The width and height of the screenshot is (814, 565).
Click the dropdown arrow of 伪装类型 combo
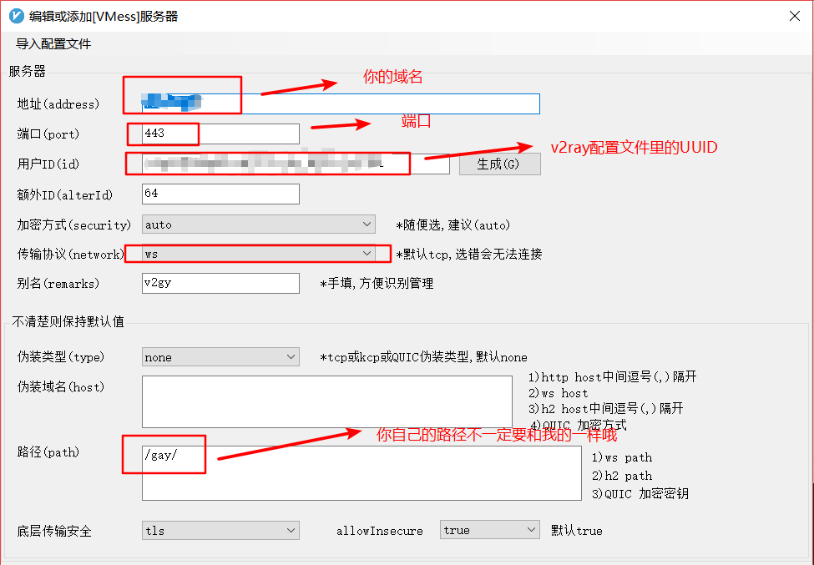click(x=291, y=357)
